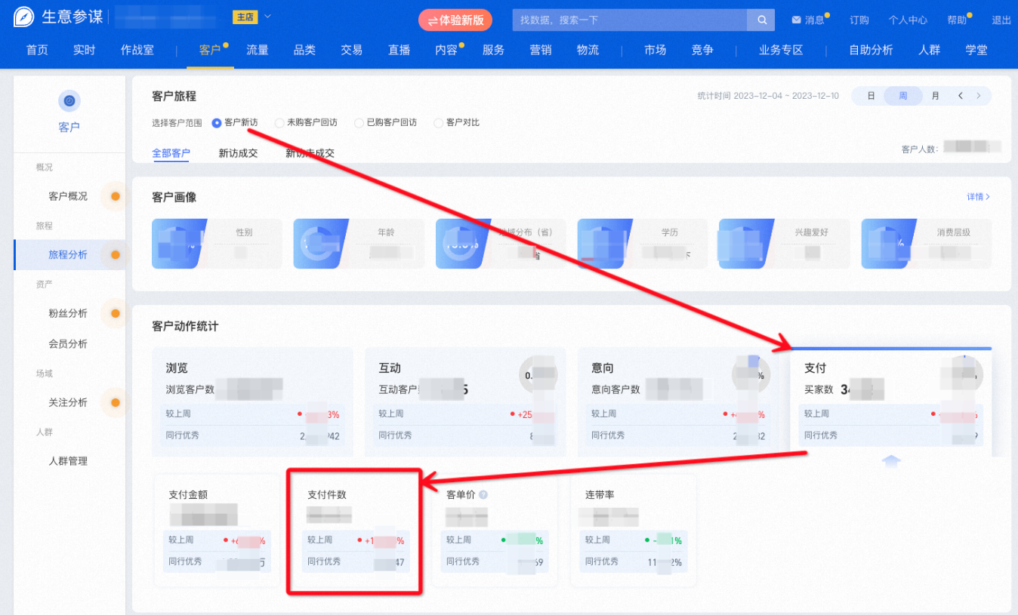Open 消息 envelope icon
1018x615 pixels.
(796, 20)
